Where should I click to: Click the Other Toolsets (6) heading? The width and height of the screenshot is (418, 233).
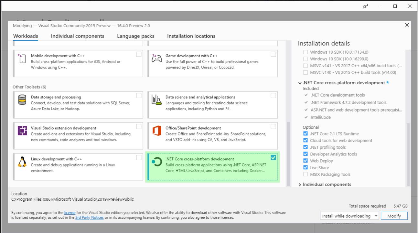[x=29, y=87]
